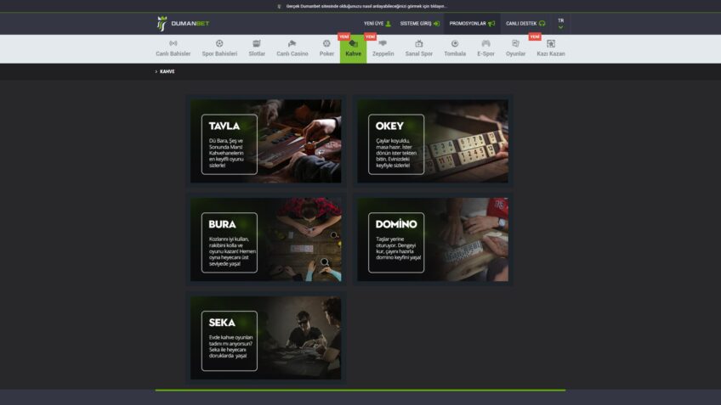Open Canlı Destek live support
Image resolution: width=721 pixels, height=405 pixels.
(x=525, y=24)
